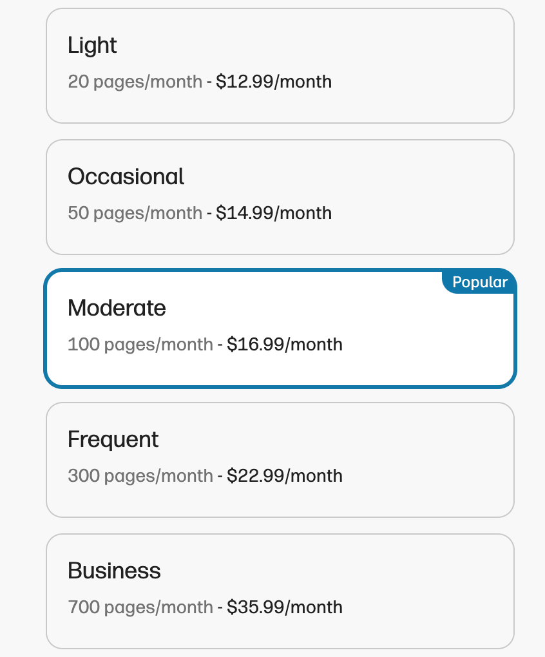
Task: Click the 100 pages/month text
Action: [140, 345]
